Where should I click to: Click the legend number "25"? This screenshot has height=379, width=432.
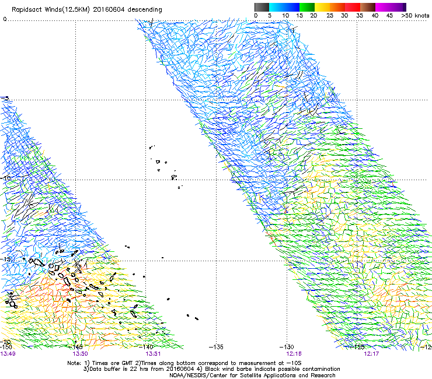(x=330, y=16)
